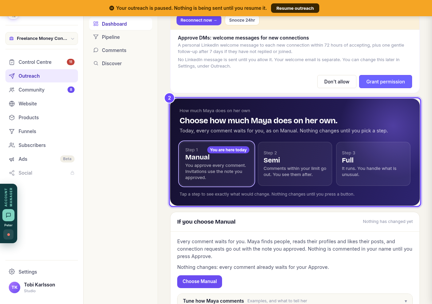The image size is (432, 304).
Task: Select the Step 2 Semi card
Action: point(295,164)
